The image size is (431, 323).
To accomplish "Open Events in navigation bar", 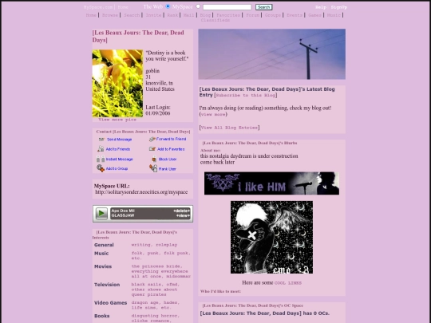I will [295, 15].
